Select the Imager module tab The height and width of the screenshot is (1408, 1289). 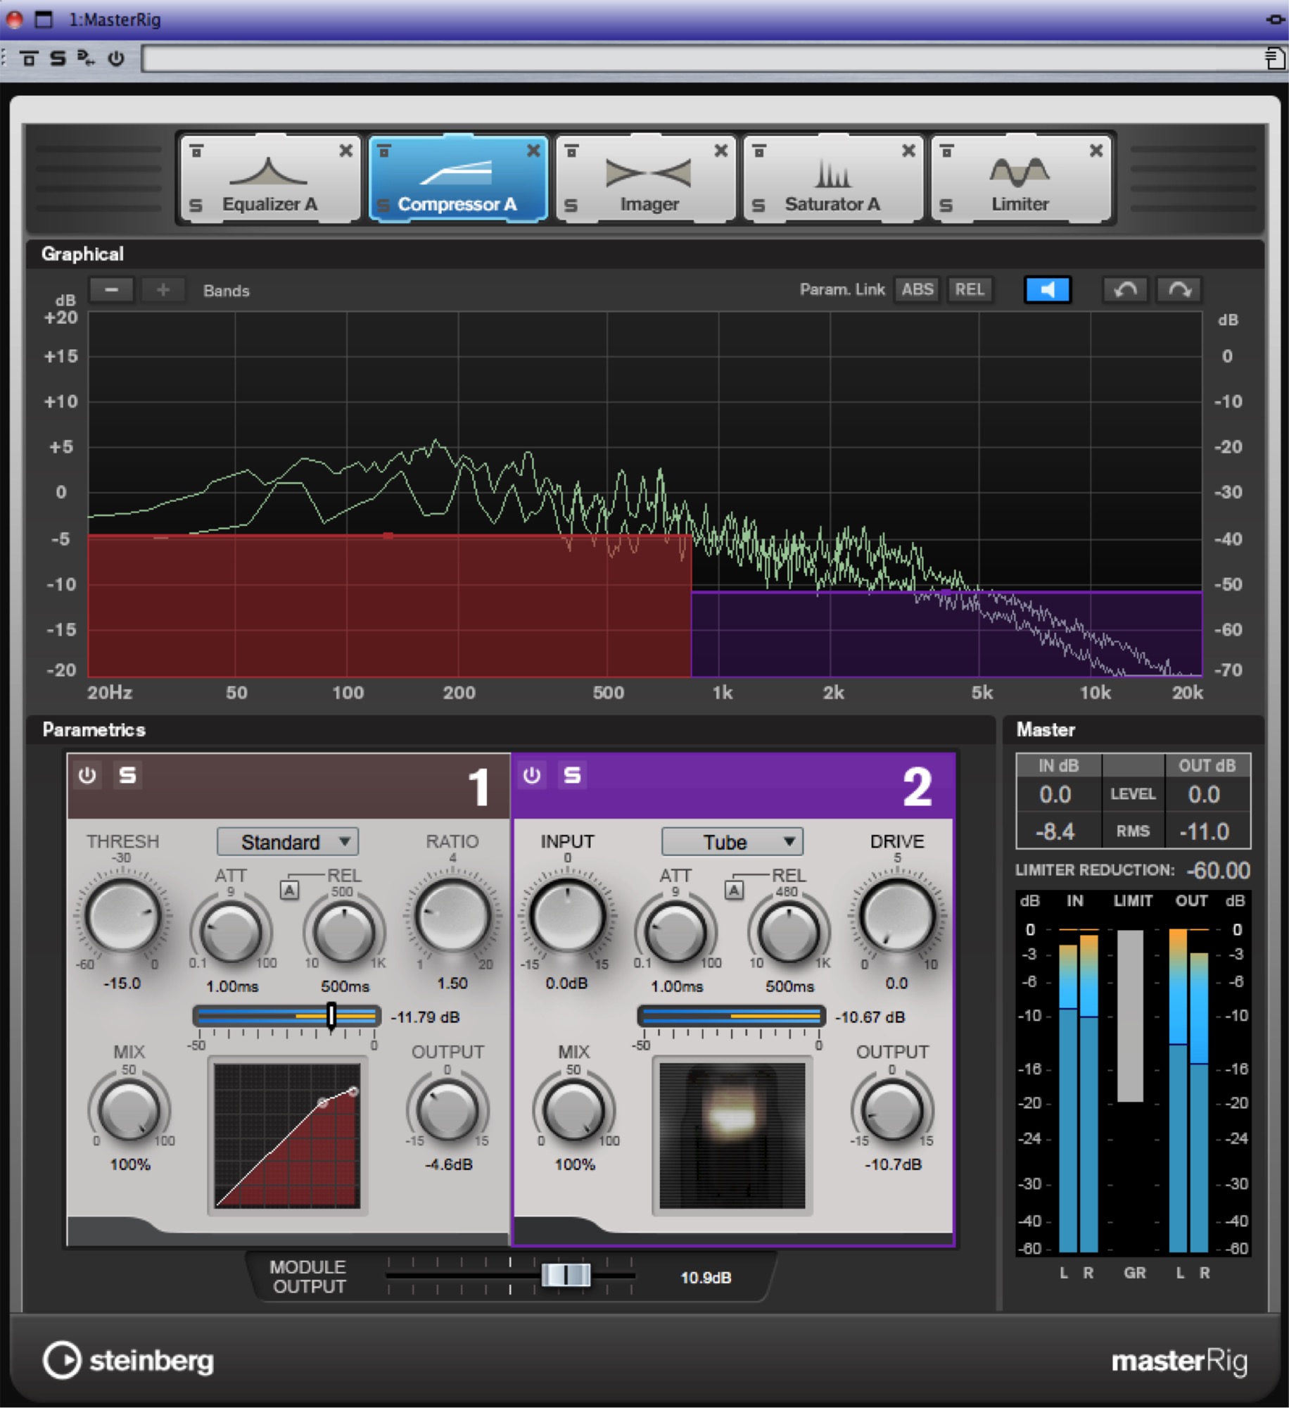click(646, 179)
